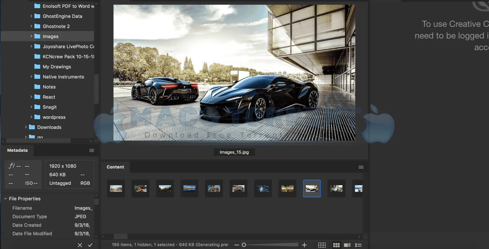Select the Enolsoft PDF to Word folder
The width and height of the screenshot is (489, 249).
click(x=64, y=6)
